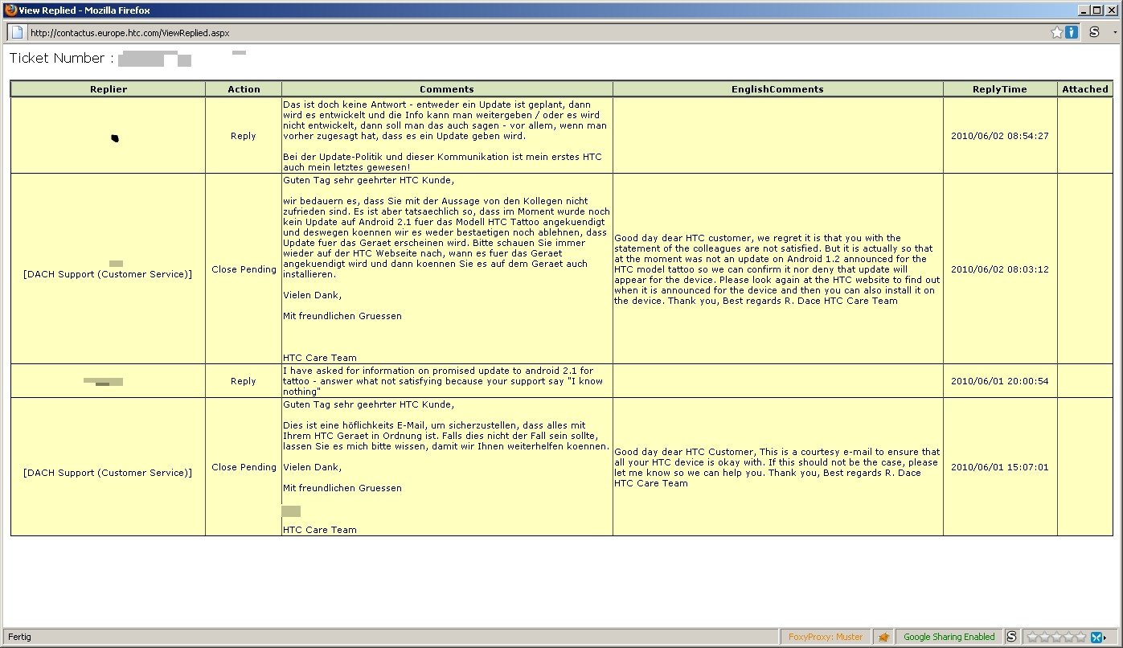Minimize the Firefox window

1085,10
